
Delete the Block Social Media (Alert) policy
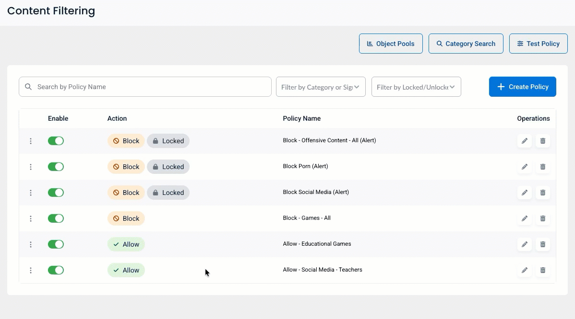(x=543, y=193)
